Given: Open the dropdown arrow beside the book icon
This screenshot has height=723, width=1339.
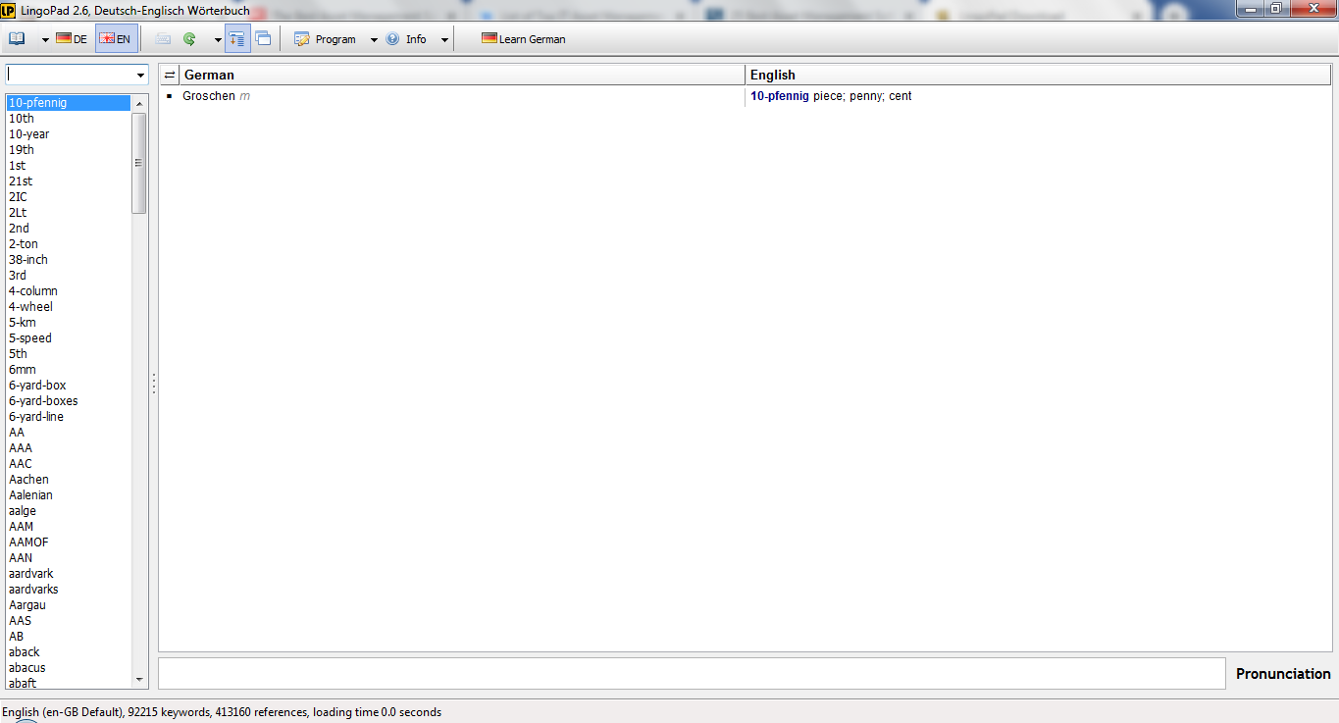Looking at the screenshot, I should [45, 40].
